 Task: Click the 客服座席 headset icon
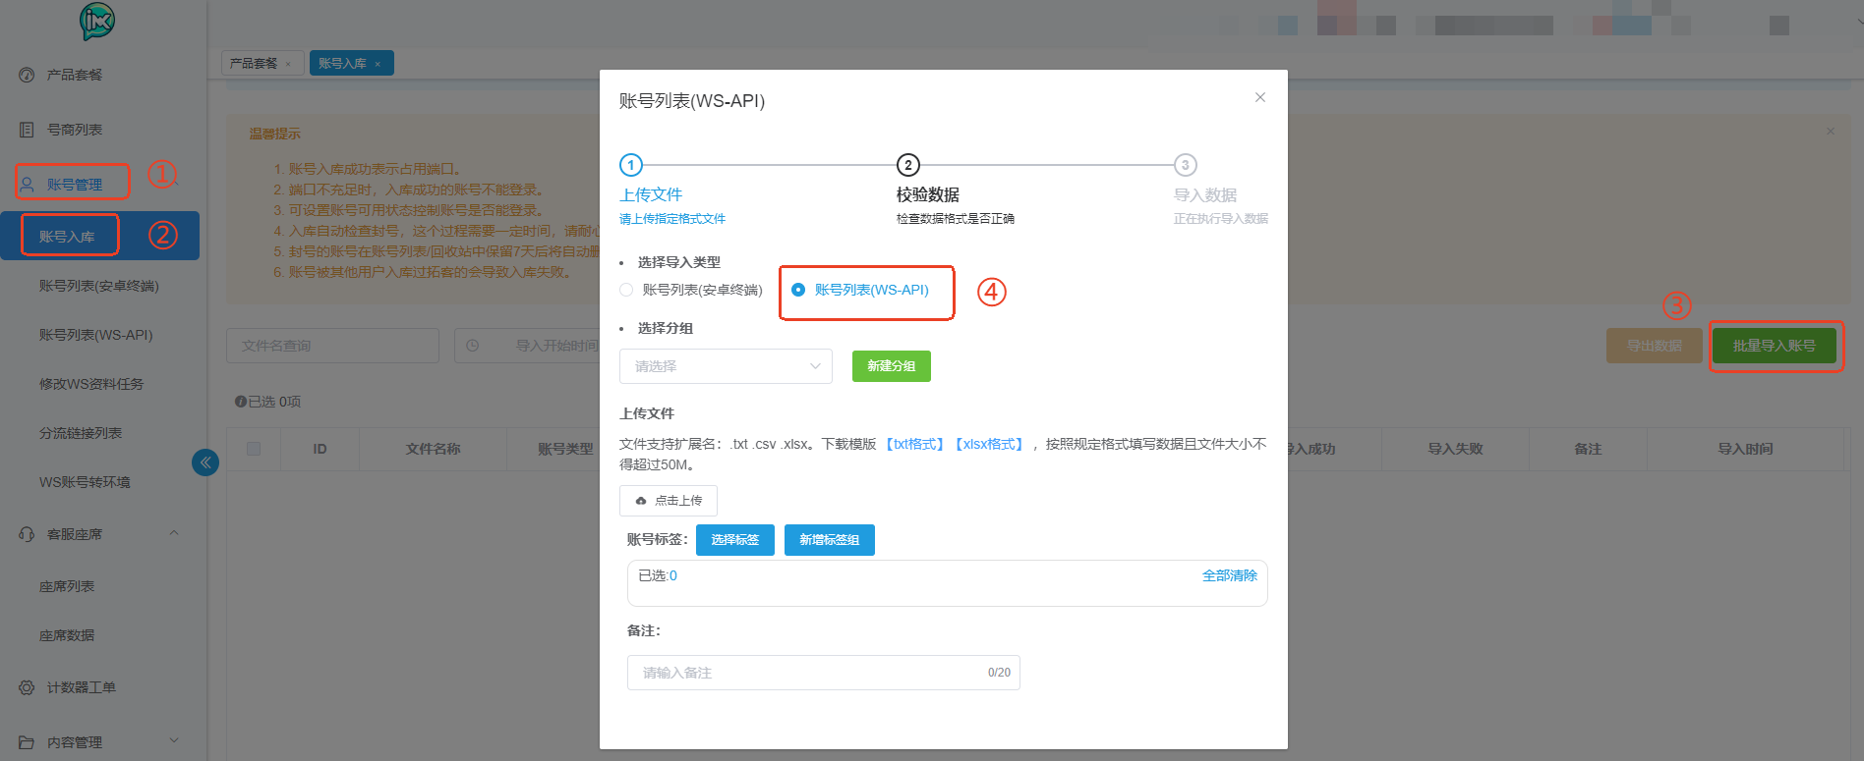27,534
